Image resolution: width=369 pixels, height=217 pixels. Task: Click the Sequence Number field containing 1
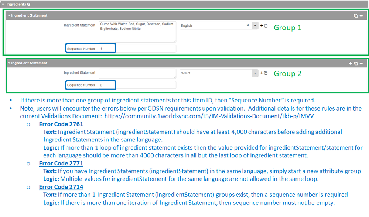click(137, 49)
